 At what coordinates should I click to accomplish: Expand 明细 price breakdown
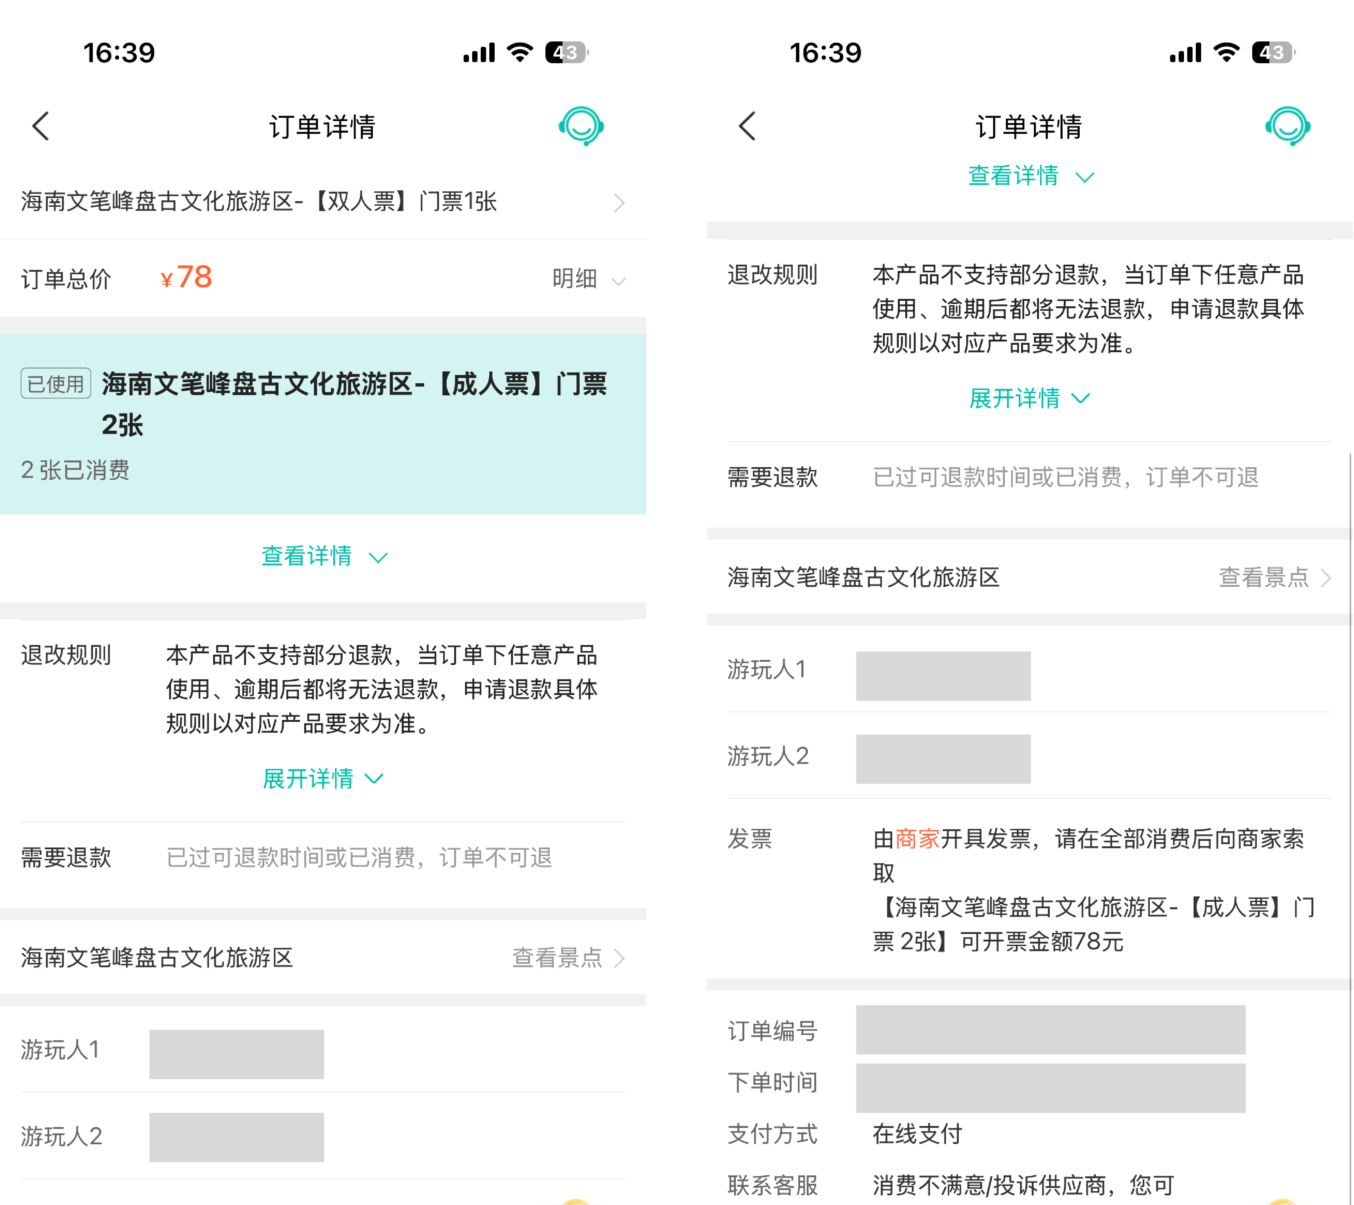click(588, 279)
